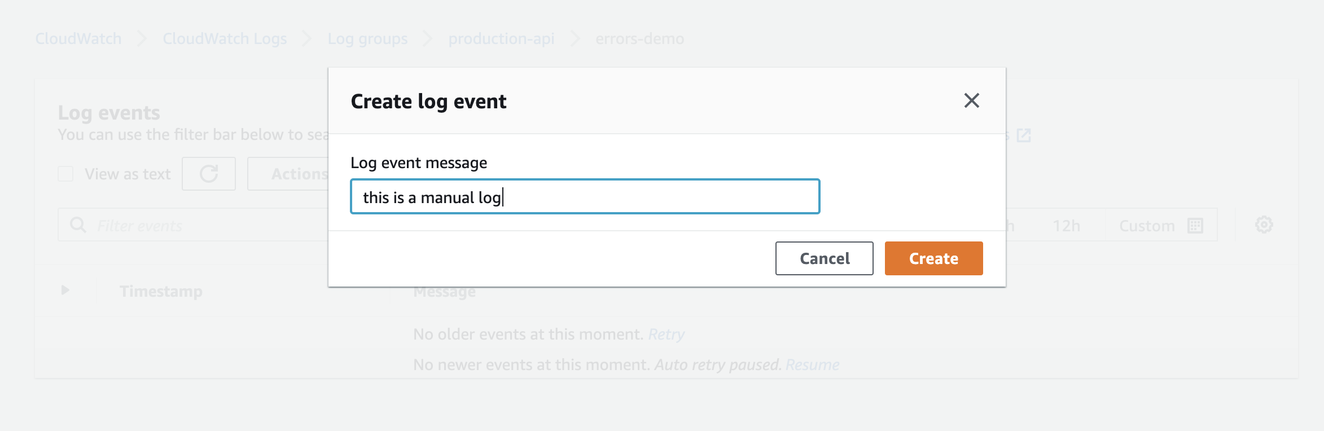Select the 12h time range
Screen dimensions: 1324x431
pos(1066,226)
